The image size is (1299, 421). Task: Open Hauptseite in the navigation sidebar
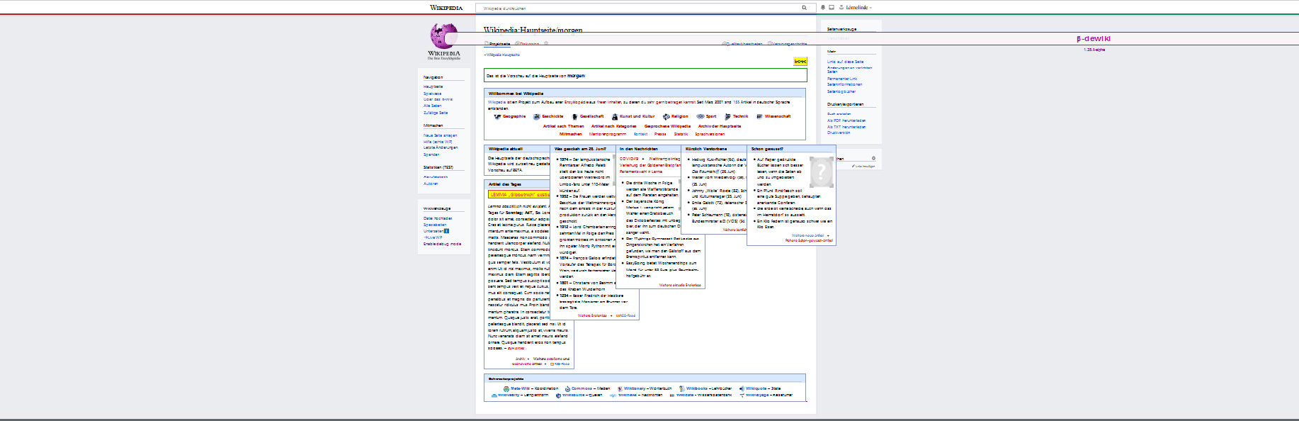[433, 86]
